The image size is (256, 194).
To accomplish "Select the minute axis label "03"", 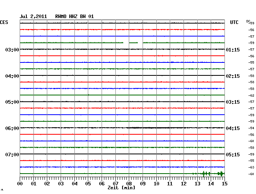I will pyautogui.click(x=61, y=184).
